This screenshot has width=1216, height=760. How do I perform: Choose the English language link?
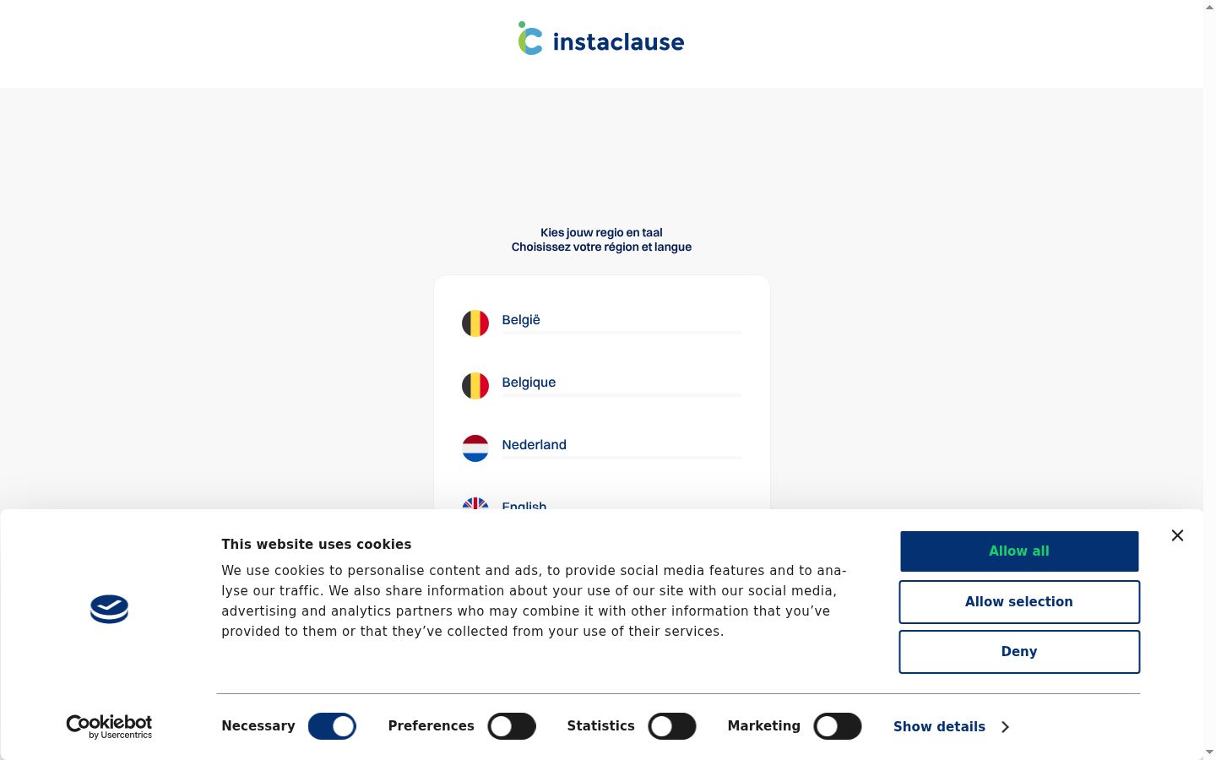pyautogui.click(x=524, y=505)
